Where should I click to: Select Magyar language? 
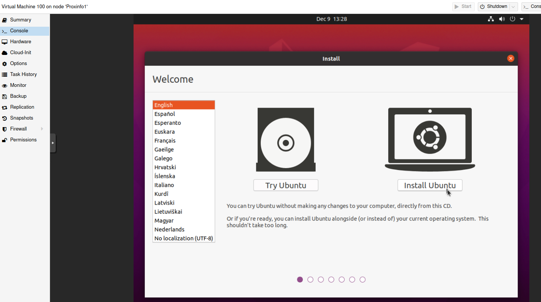184,220
